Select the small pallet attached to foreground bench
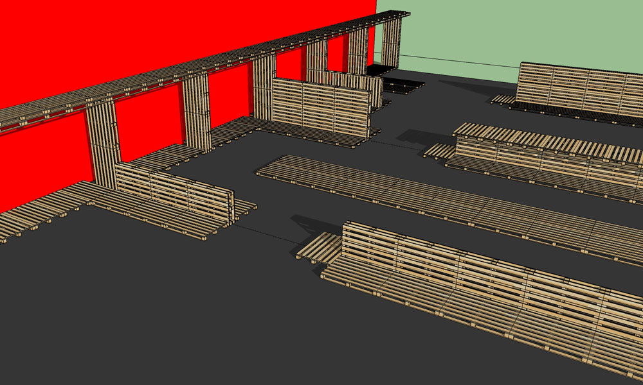The width and height of the screenshot is (643, 385). (x=320, y=247)
